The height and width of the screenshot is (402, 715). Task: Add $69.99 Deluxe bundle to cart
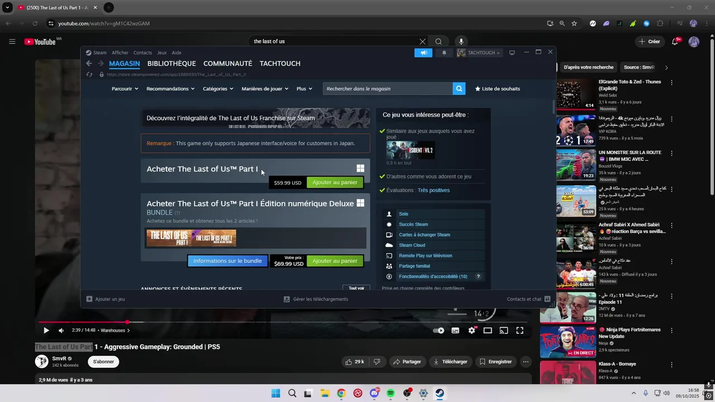[x=335, y=261]
